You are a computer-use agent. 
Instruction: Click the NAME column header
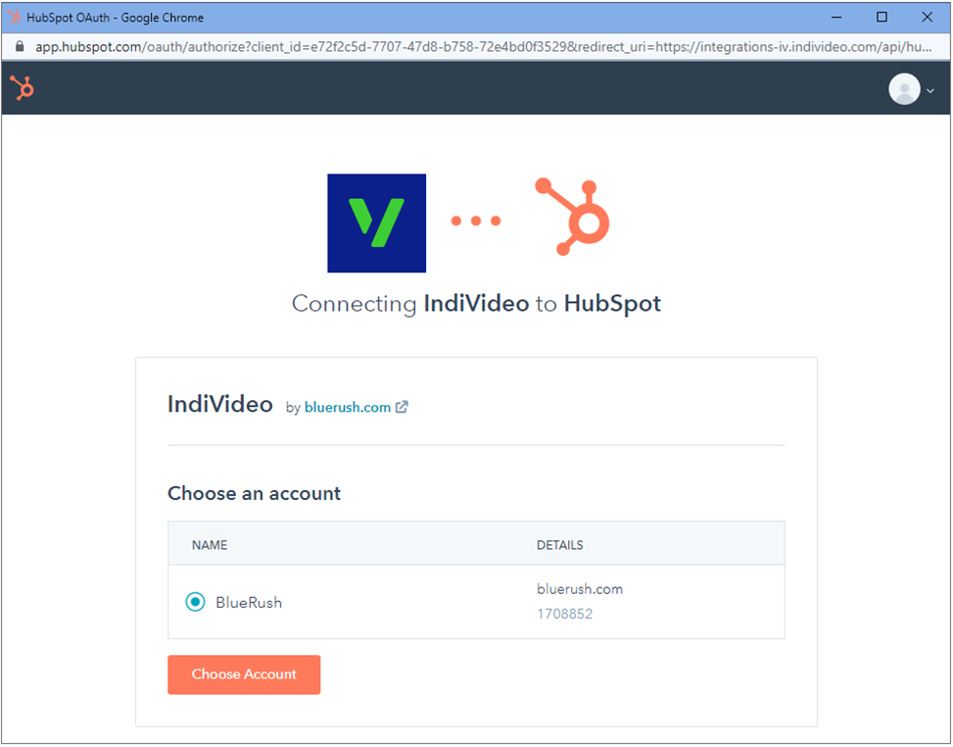(209, 545)
